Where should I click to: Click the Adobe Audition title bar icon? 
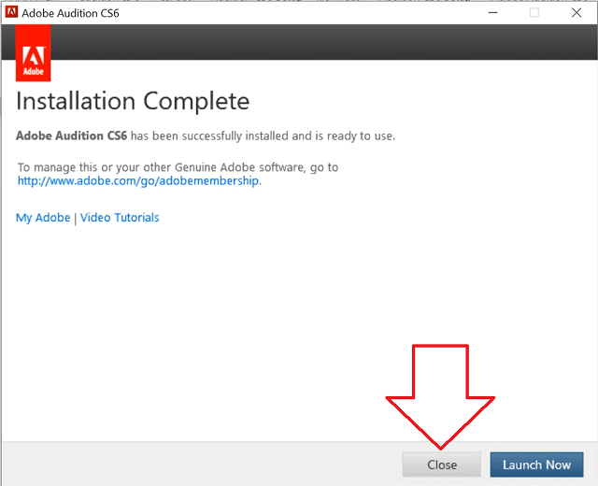[11, 12]
